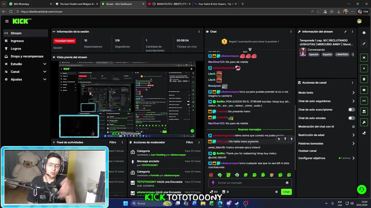Image resolution: width=371 pixels, height=208 pixels.
Task: Click the Enviar un mensaje input field
Action: tap(250, 183)
